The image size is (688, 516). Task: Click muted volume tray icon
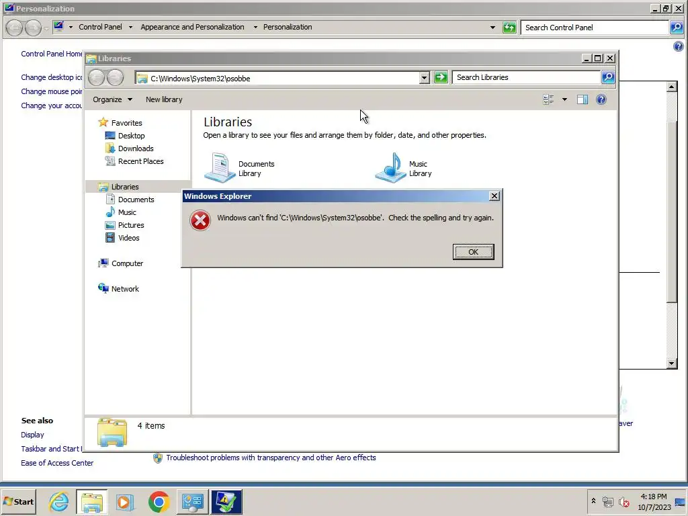click(x=623, y=501)
